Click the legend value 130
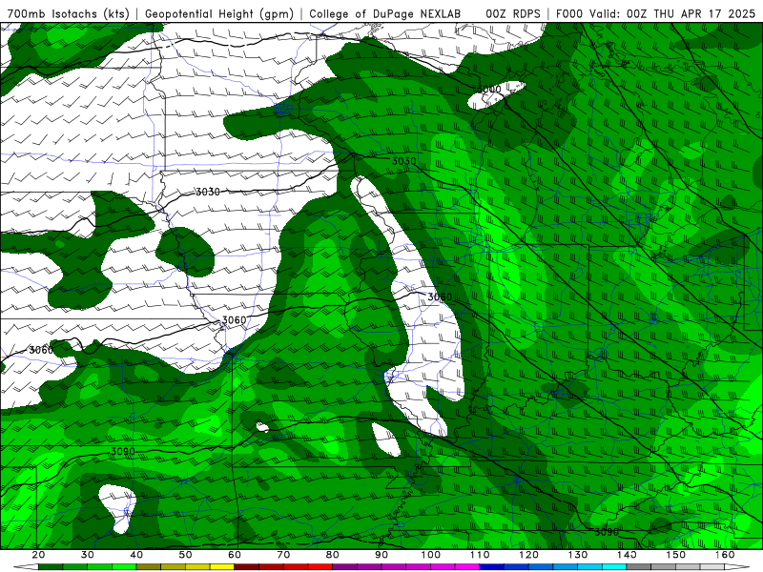 click(x=578, y=555)
